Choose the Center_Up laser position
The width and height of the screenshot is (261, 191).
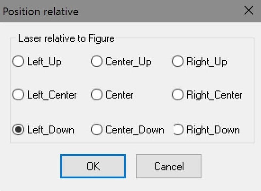tap(96, 62)
